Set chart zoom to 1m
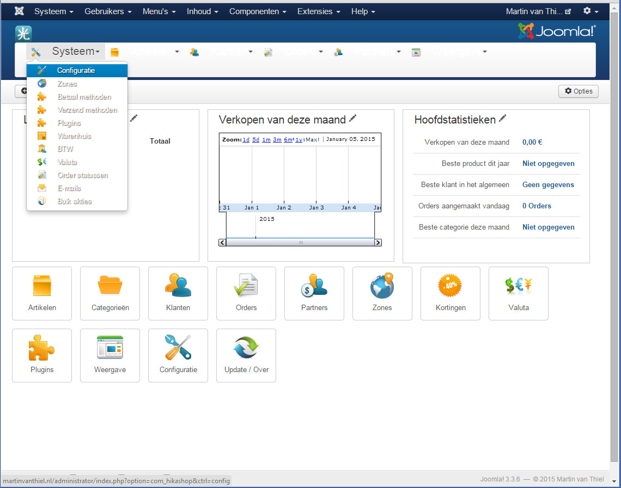 pyautogui.click(x=266, y=140)
